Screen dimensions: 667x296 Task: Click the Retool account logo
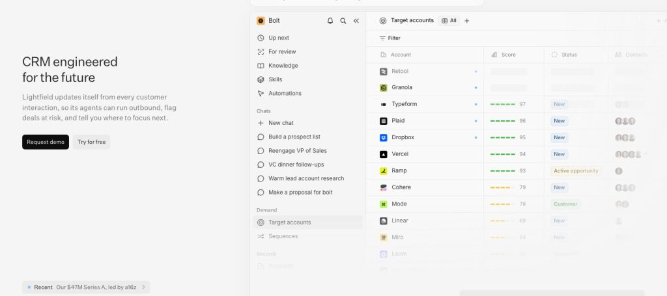(x=383, y=72)
